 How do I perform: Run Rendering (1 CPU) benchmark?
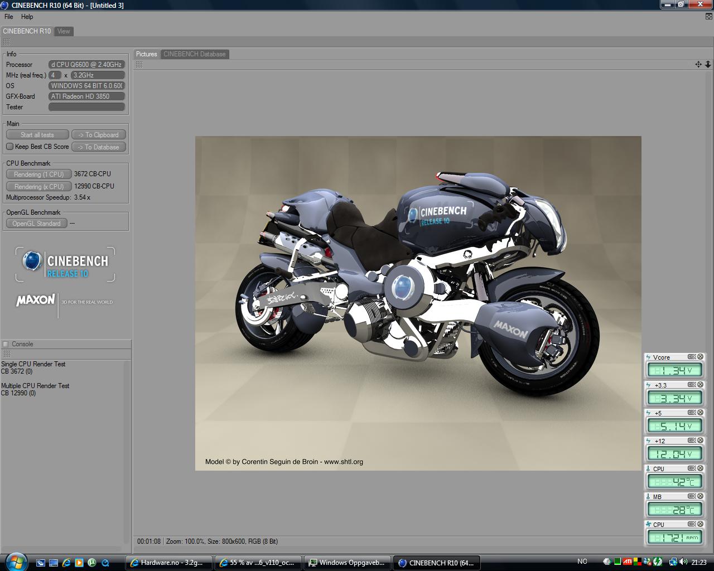tap(38, 175)
